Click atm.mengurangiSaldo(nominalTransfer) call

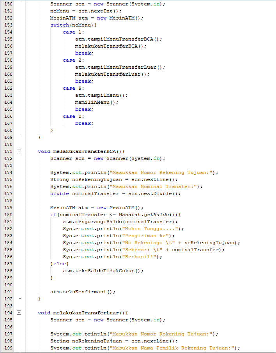[120, 222]
